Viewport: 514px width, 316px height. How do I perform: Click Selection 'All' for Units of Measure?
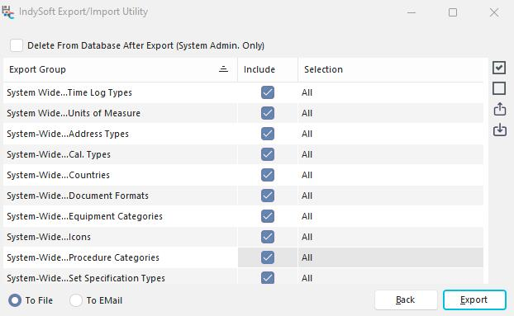coord(391,113)
